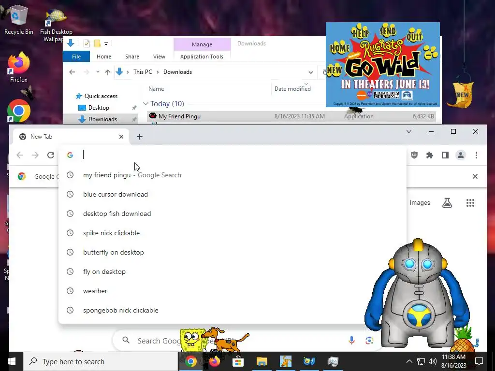Select suggestion 'blue cursor download'
This screenshot has width=495, height=371.
tap(233, 194)
